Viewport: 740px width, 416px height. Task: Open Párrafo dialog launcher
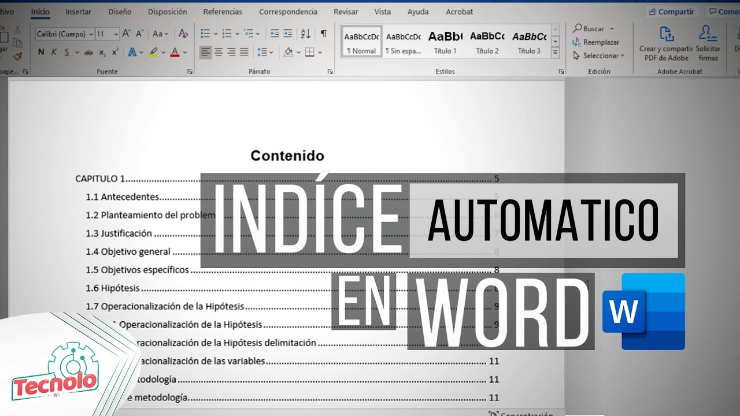(330, 72)
